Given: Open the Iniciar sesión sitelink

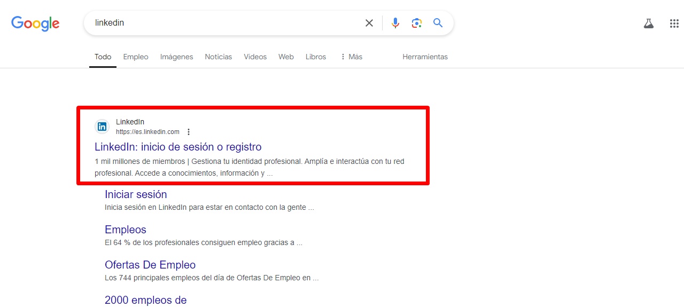Looking at the screenshot, I should [x=136, y=194].
